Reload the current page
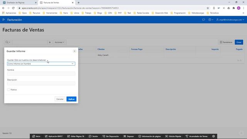The height and width of the screenshot is (139, 247). (13, 8)
